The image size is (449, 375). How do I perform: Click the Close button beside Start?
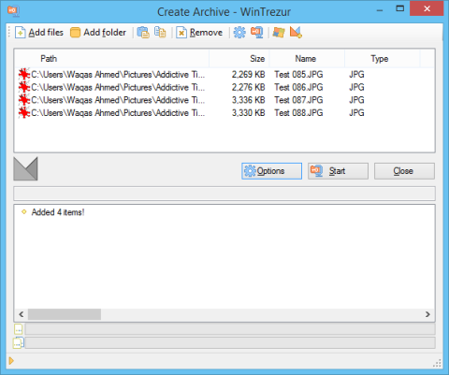coord(404,171)
